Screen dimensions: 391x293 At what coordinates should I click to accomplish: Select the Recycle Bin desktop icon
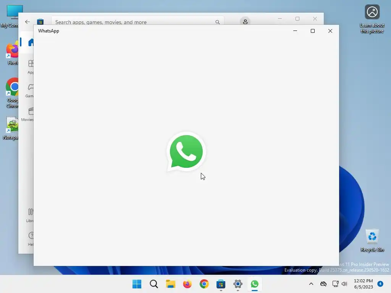[x=372, y=241]
